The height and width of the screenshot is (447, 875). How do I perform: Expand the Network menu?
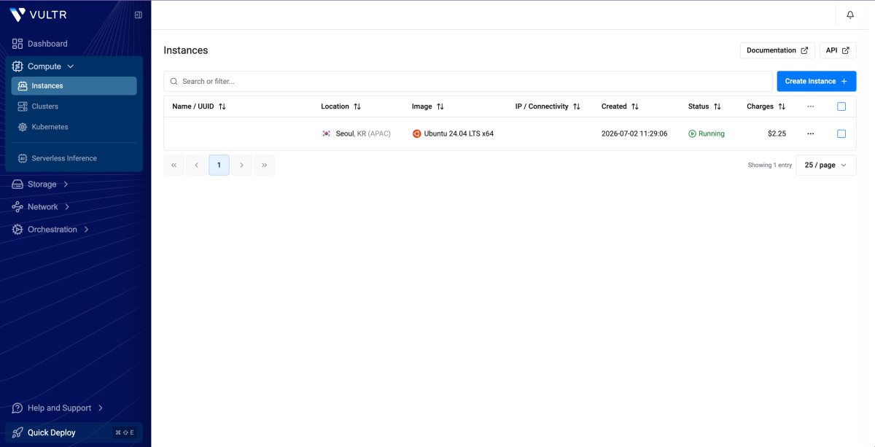[x=67, y=207]
